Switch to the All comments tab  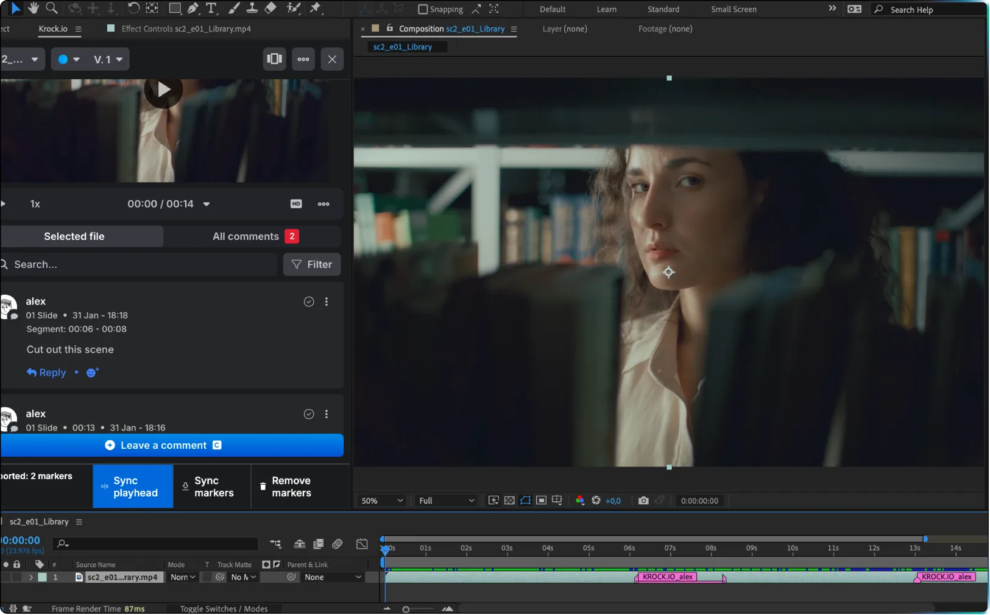point(246,236)
